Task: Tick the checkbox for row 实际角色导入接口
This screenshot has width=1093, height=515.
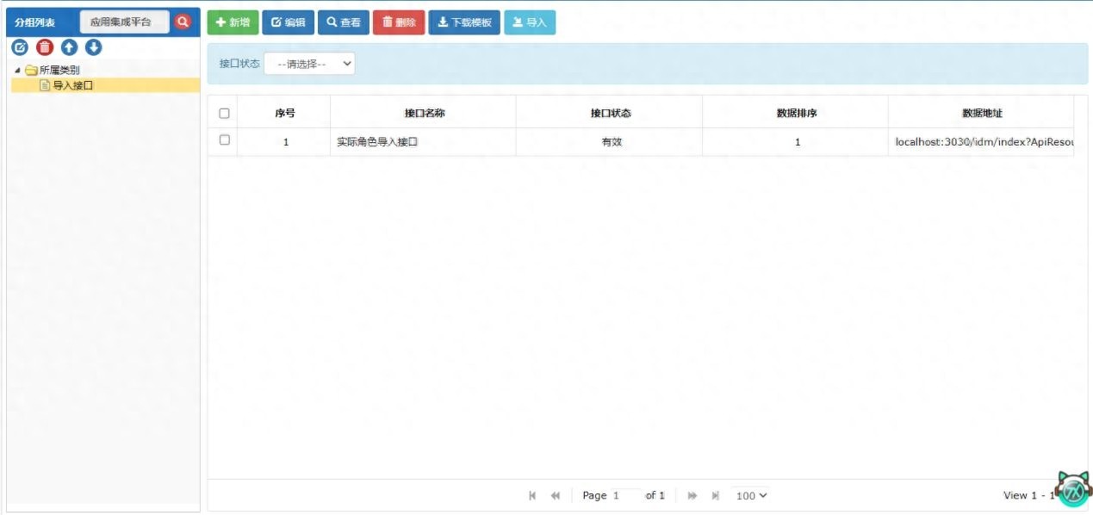Action: click(225, 140)
